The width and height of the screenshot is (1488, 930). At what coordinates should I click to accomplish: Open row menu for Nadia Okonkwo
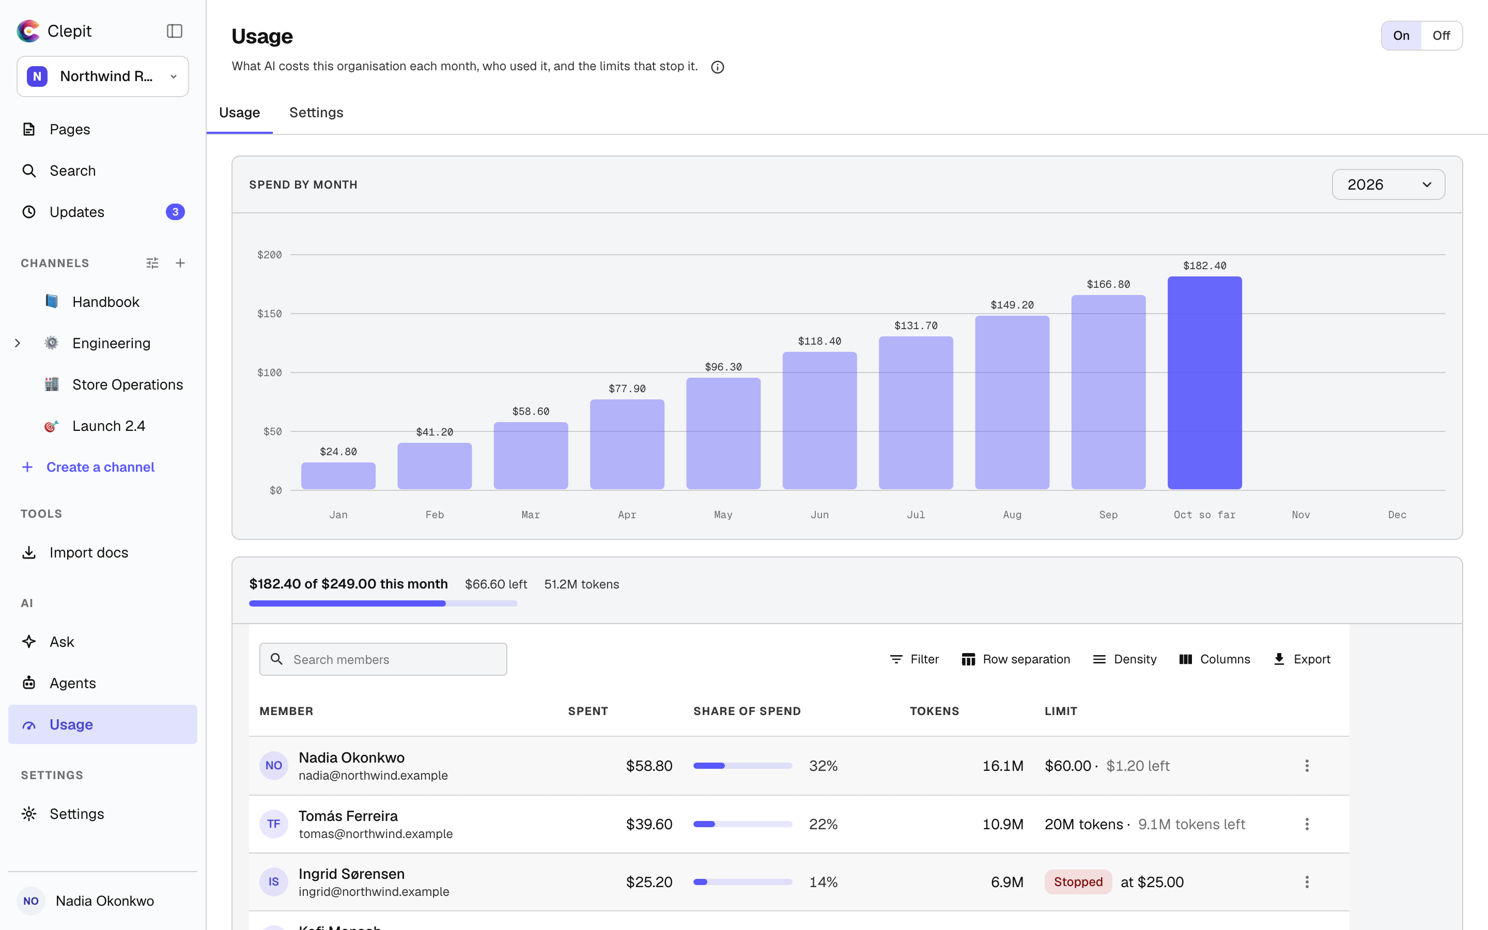tap(1307, 766)
